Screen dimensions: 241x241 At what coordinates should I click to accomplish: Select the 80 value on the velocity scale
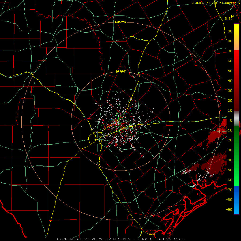230,41
